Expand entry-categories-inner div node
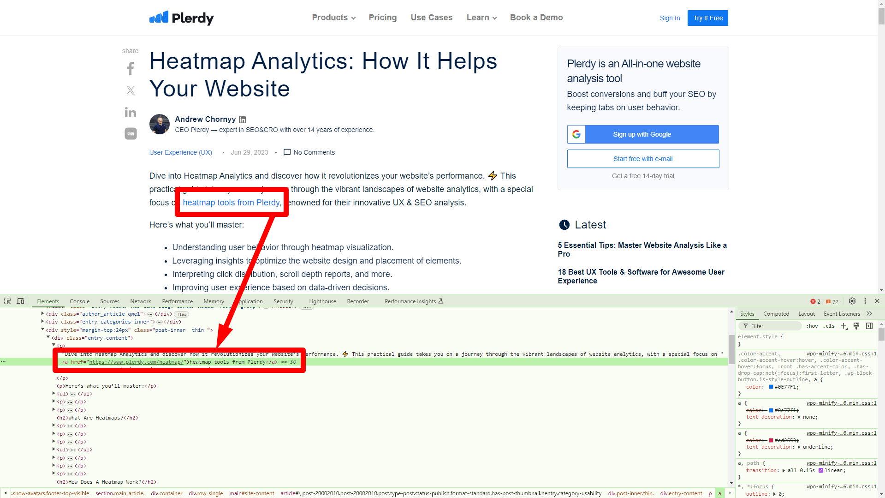 tap(43, 321)
